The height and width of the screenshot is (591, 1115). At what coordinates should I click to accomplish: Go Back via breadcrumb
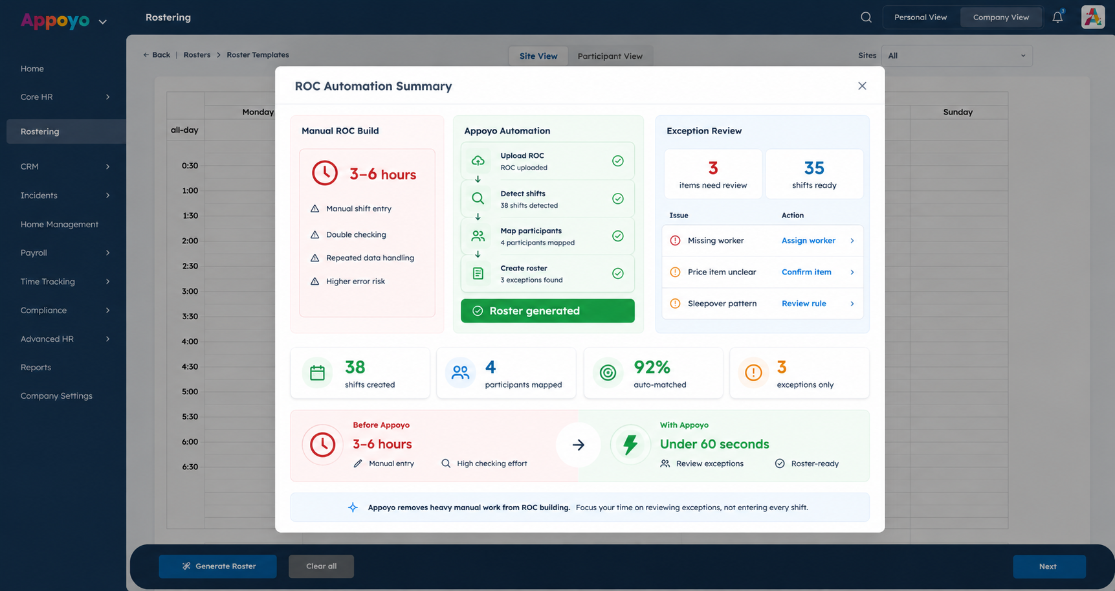[157, 55]
